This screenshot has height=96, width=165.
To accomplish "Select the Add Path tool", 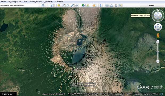I will 68,6.
